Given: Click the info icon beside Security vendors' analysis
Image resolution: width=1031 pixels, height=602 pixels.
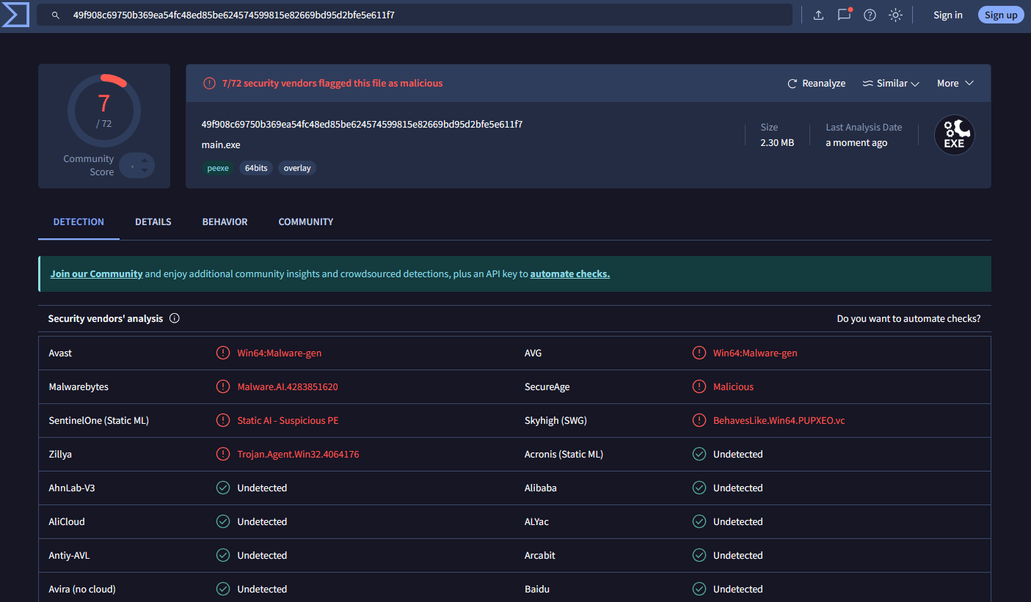Looking at the screenshot, I should tap(175, 318).
